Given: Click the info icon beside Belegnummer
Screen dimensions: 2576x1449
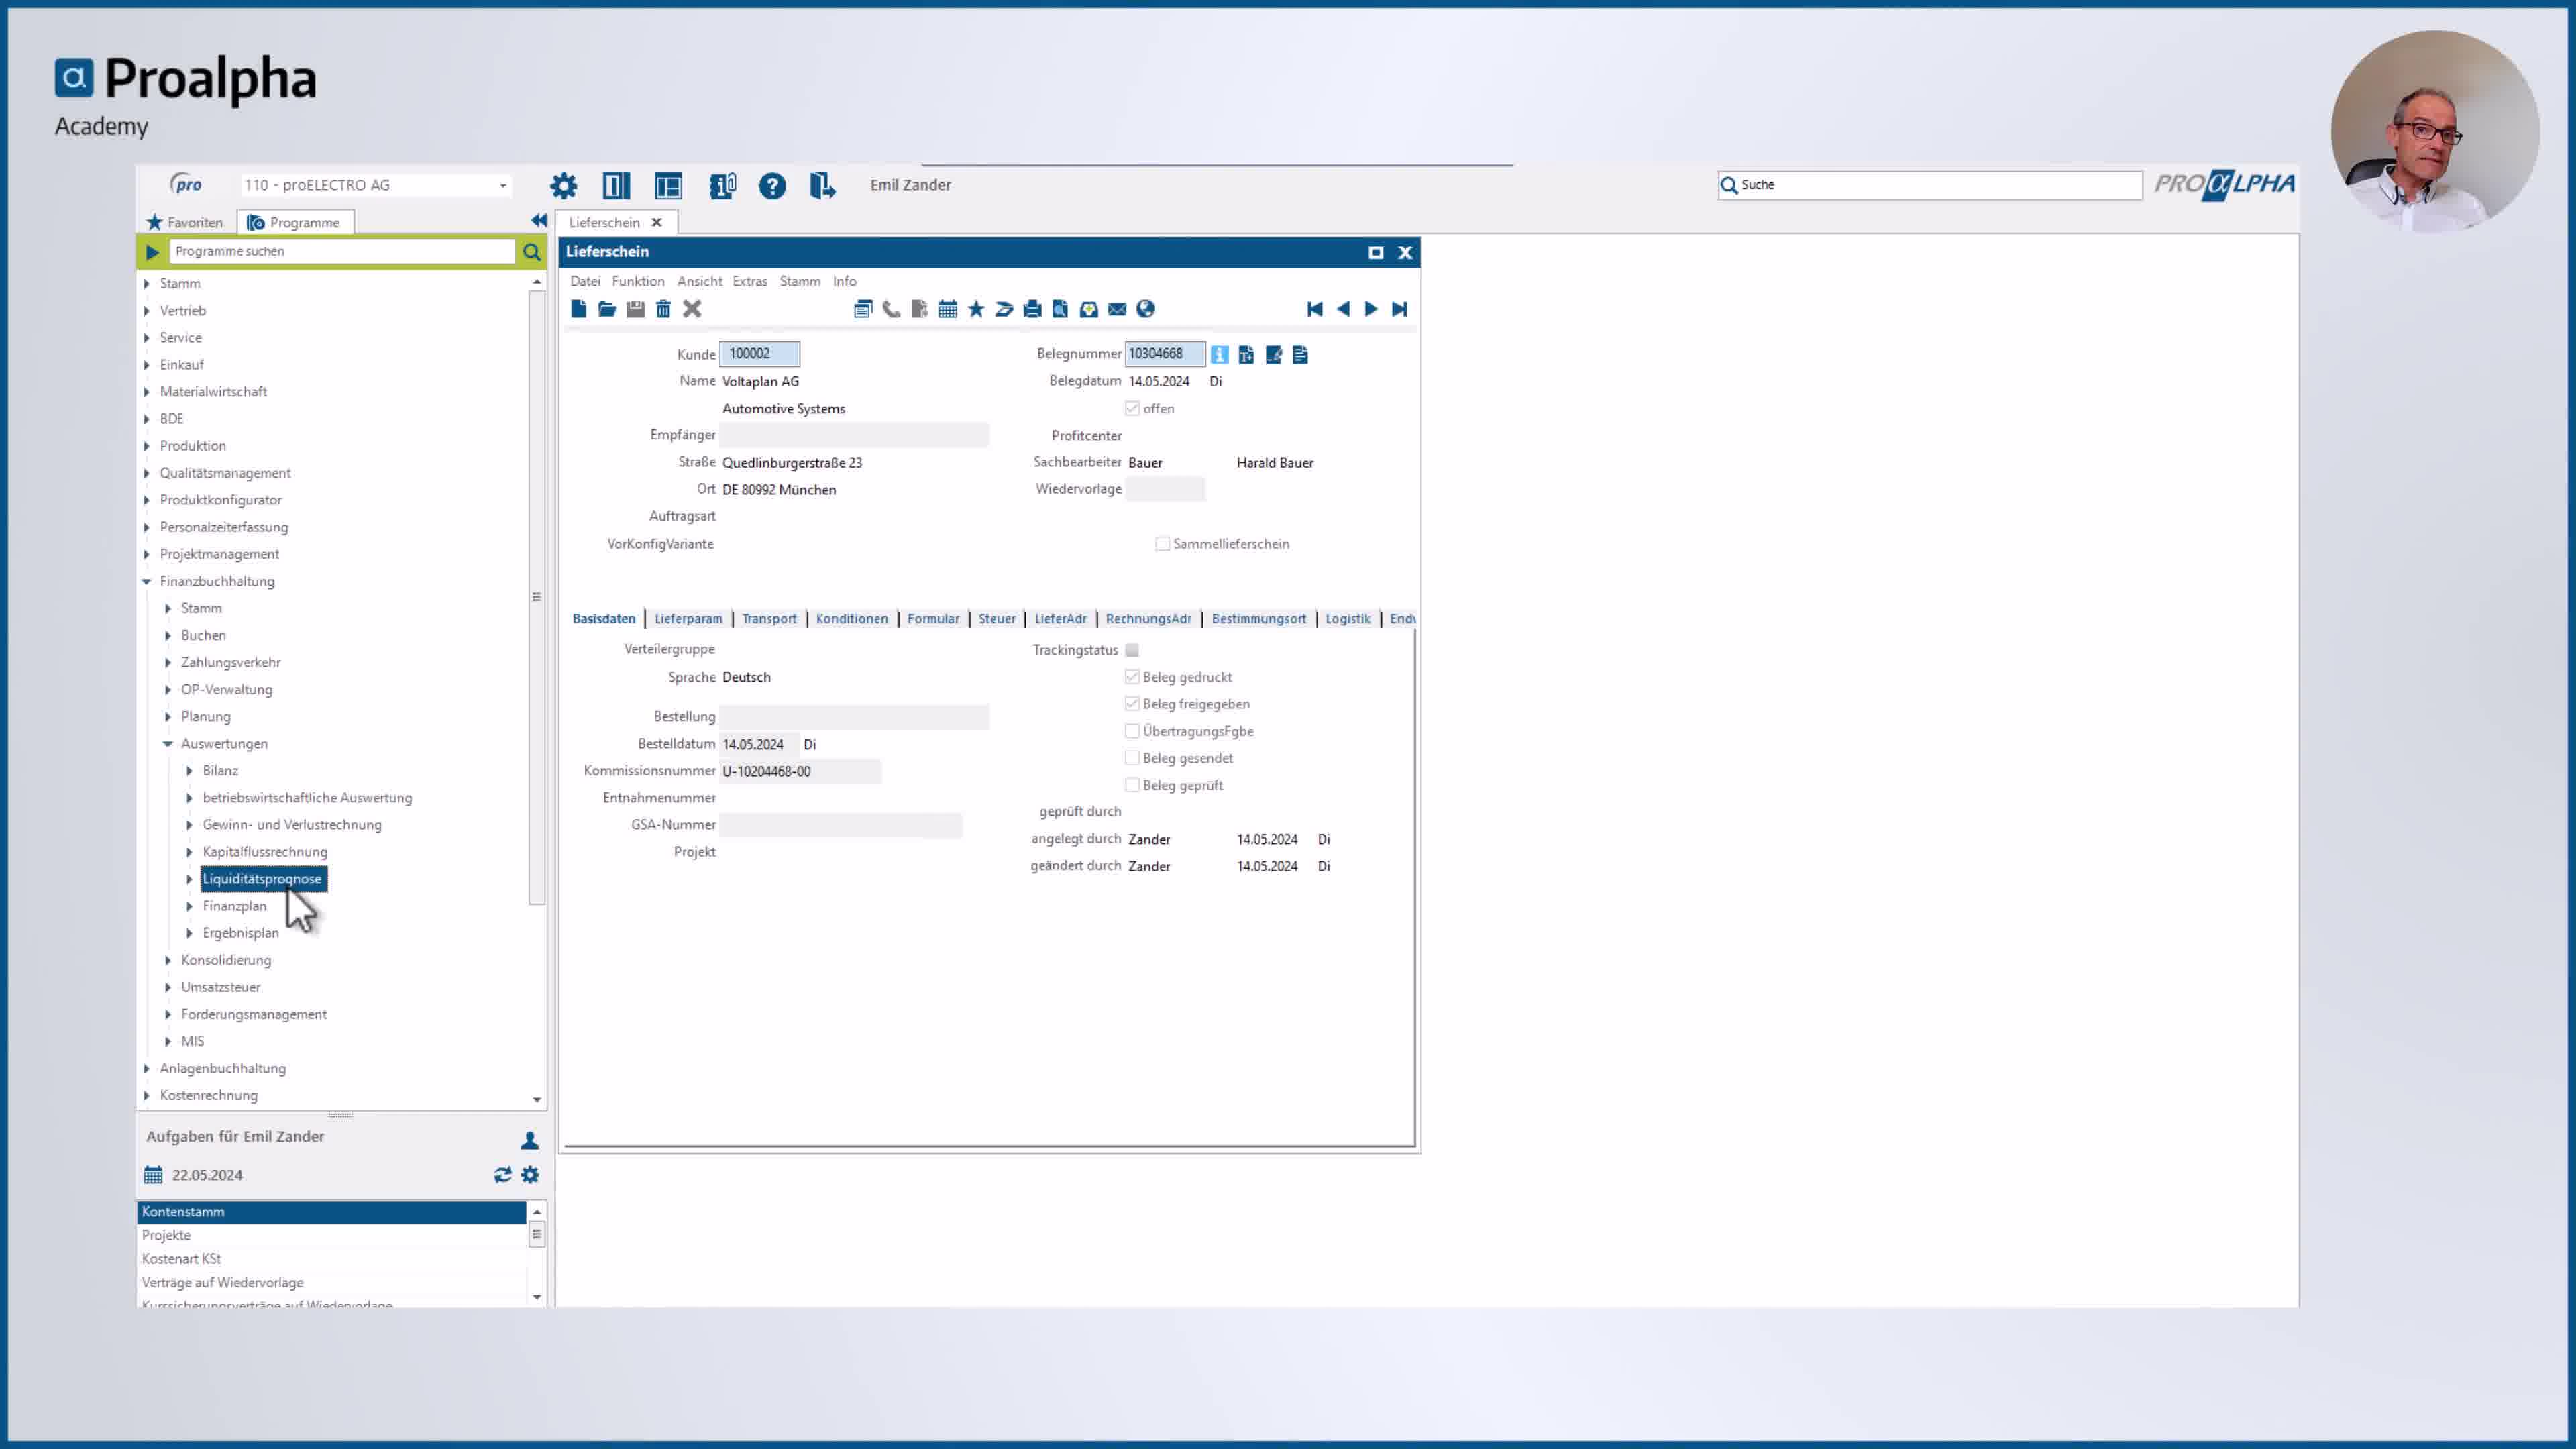Looking at the screenshot, I should 1219,354.
